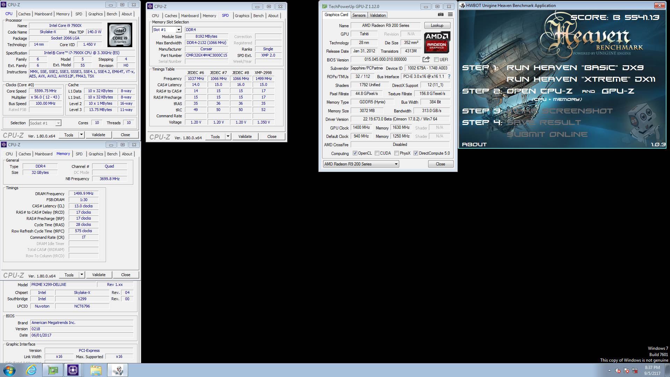Click the Lookup button in GPU-Z

coord(437,25)
